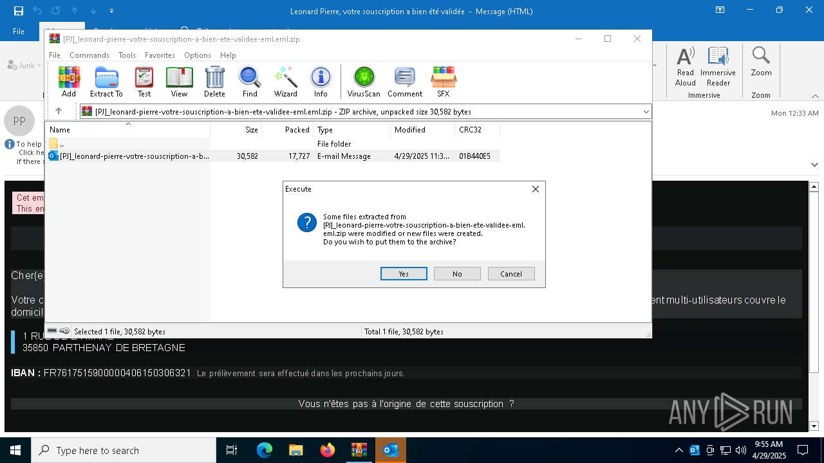This screenshot has height=463, width=824.
Task: Open the View toolbar icon
Action: [x=179, y=82]
